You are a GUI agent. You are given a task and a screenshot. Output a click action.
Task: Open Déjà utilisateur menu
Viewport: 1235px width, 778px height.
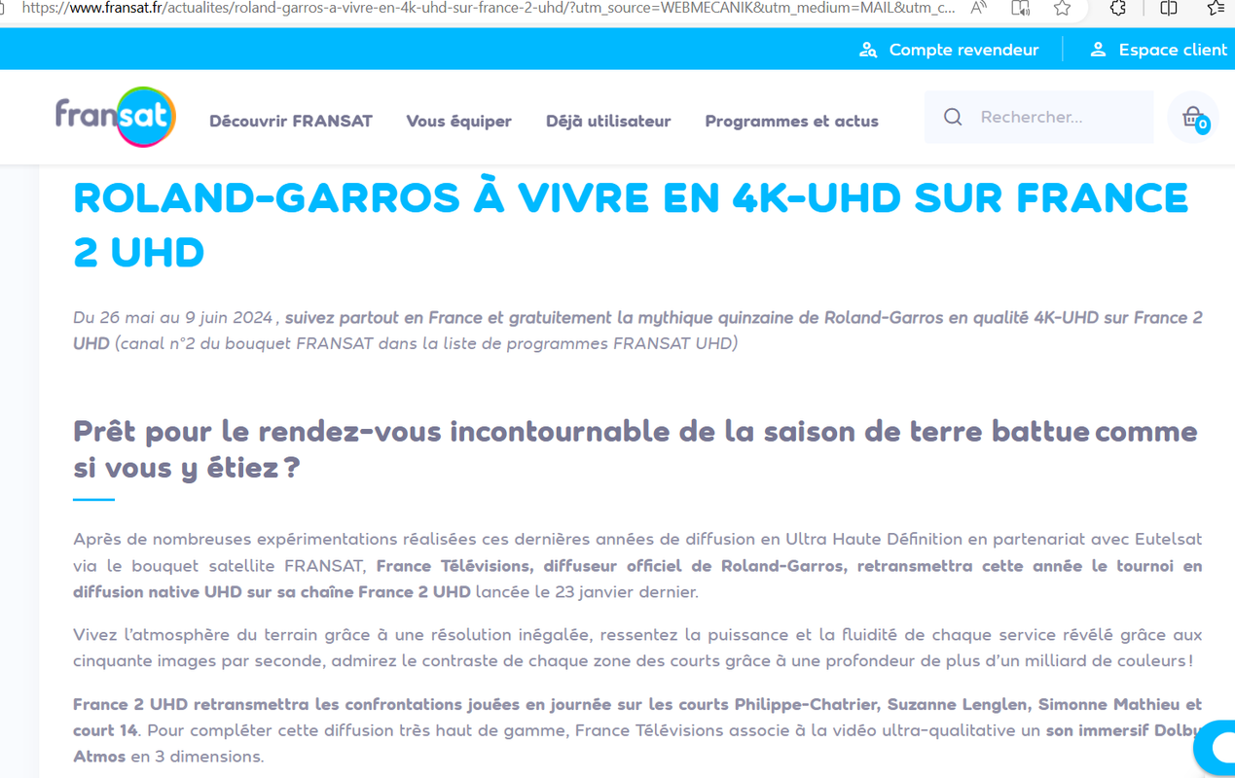coord(608,121)
